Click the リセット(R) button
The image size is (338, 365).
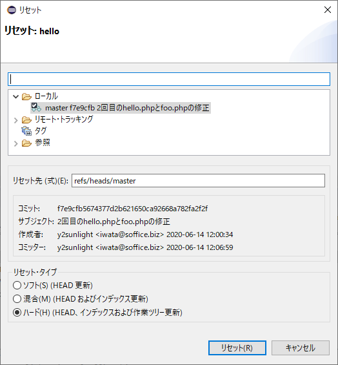[237, 348]
